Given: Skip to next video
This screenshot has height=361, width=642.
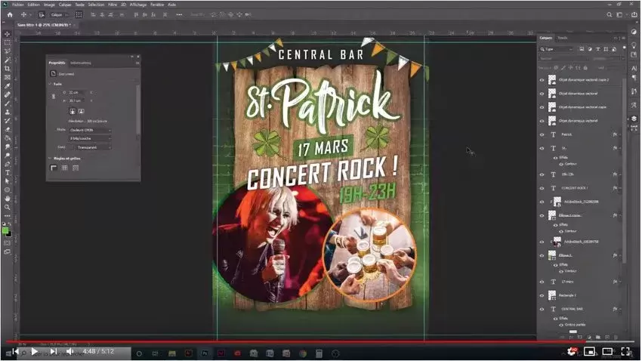Looking at the screenshot, I should 53,352.
